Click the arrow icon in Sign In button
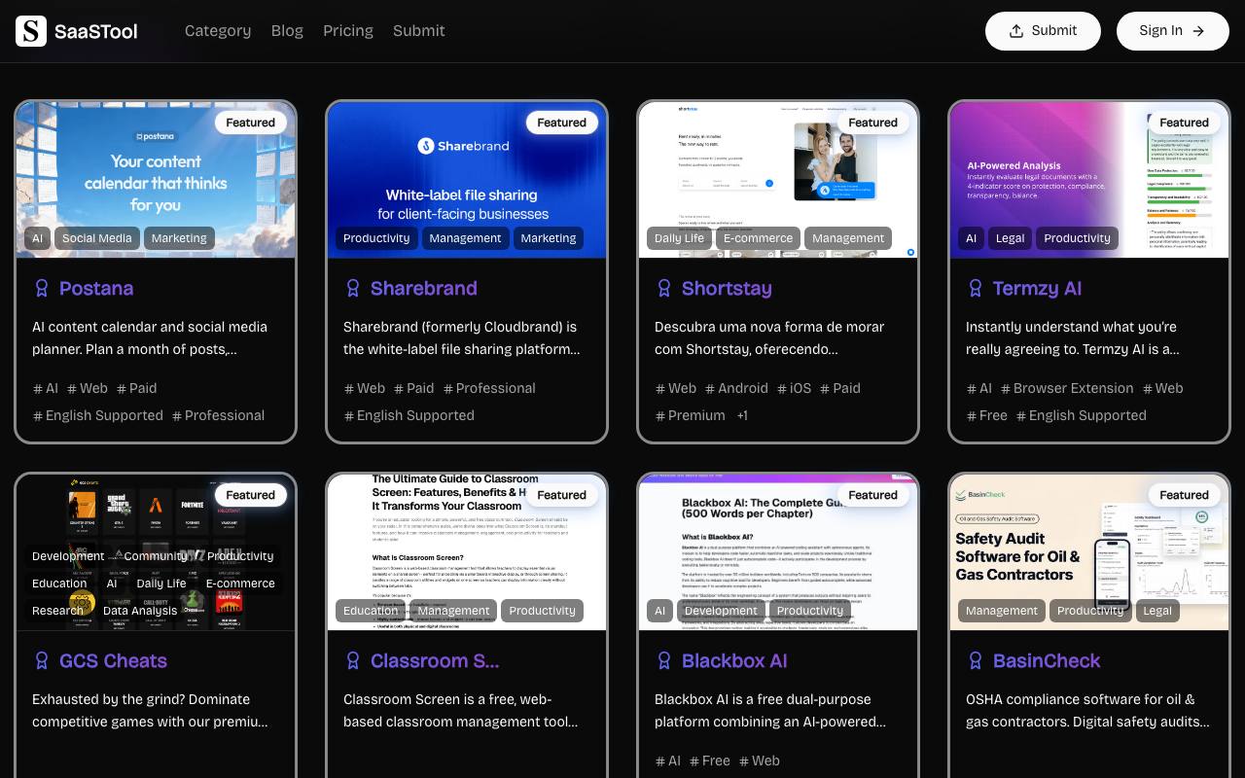 pos(1198,31)
